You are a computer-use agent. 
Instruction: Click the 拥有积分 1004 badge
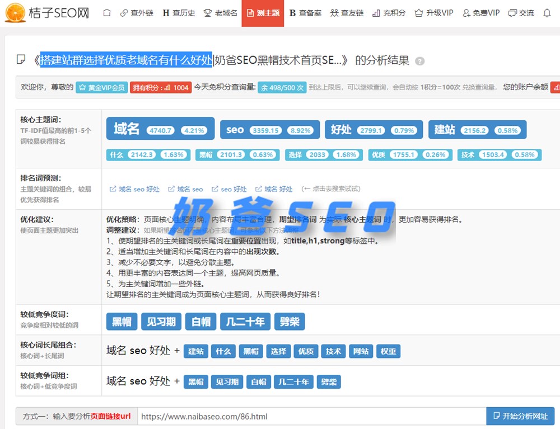[161, 87]
